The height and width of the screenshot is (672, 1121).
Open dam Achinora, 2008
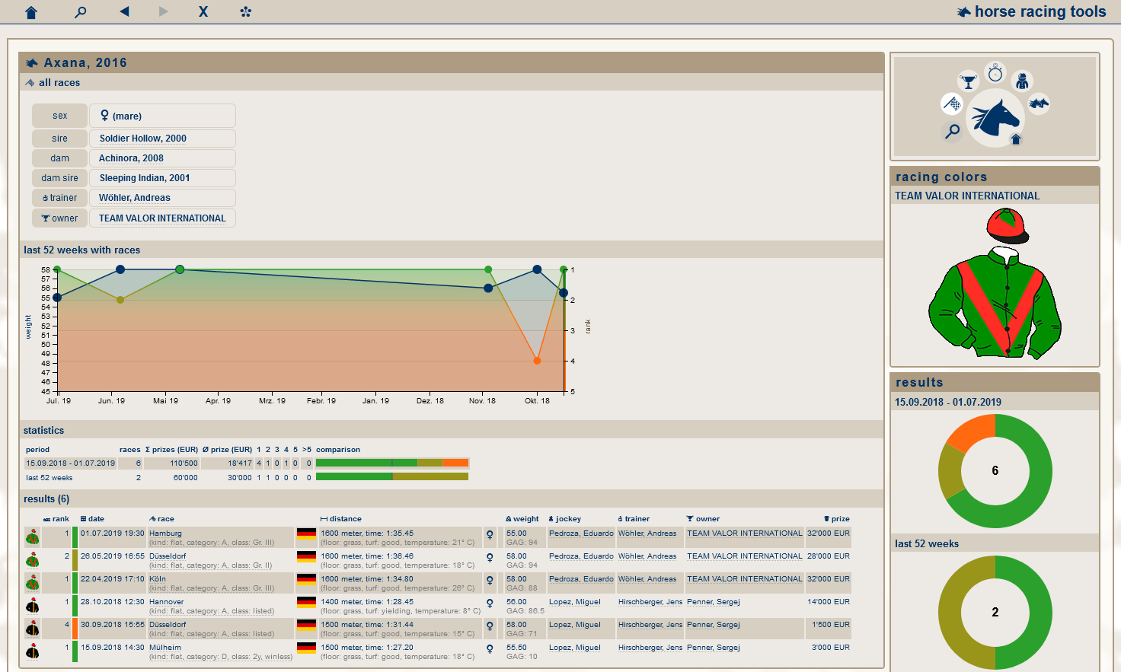[x=131, y=158]
